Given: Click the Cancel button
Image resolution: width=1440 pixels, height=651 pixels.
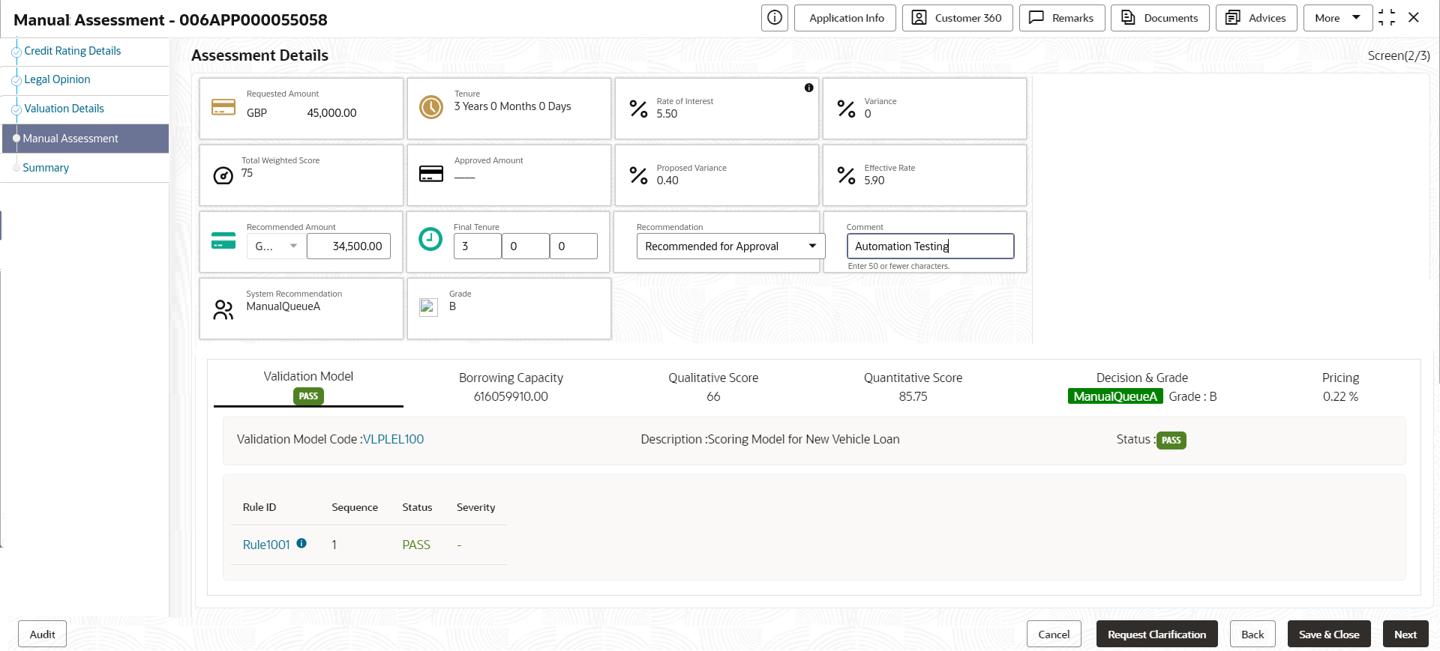Looking at the screenshot, I should (1054, 634).
